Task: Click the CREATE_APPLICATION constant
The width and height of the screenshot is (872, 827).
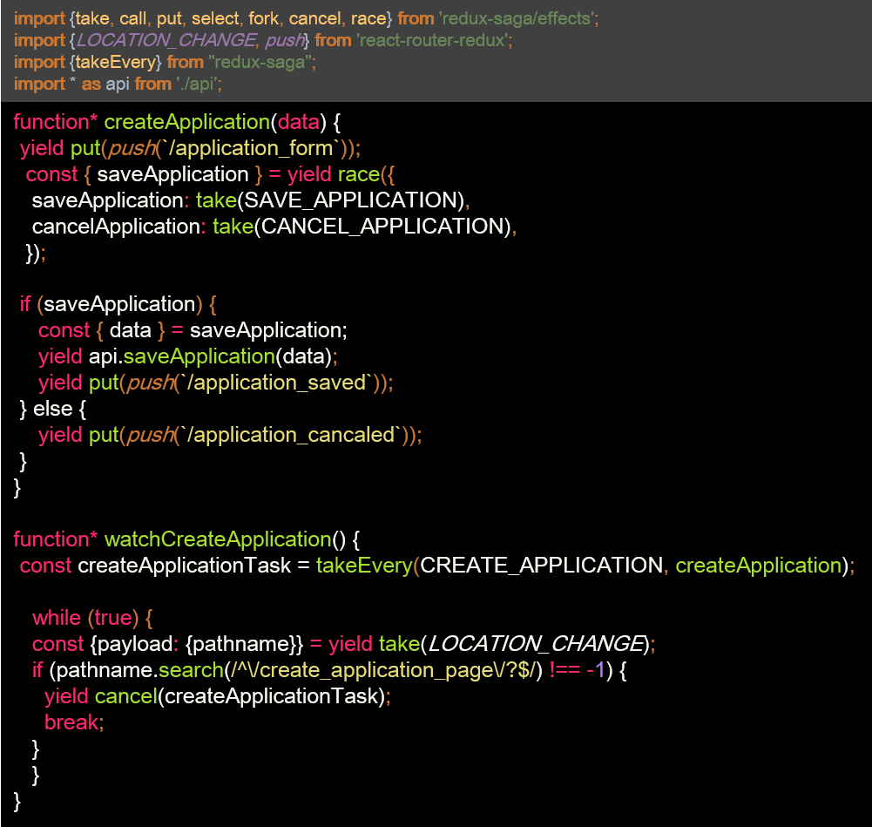Action: (x=541, y=565)
